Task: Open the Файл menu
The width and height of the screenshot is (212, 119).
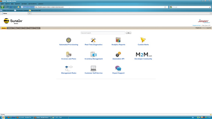Action: [x=2, y=4]
